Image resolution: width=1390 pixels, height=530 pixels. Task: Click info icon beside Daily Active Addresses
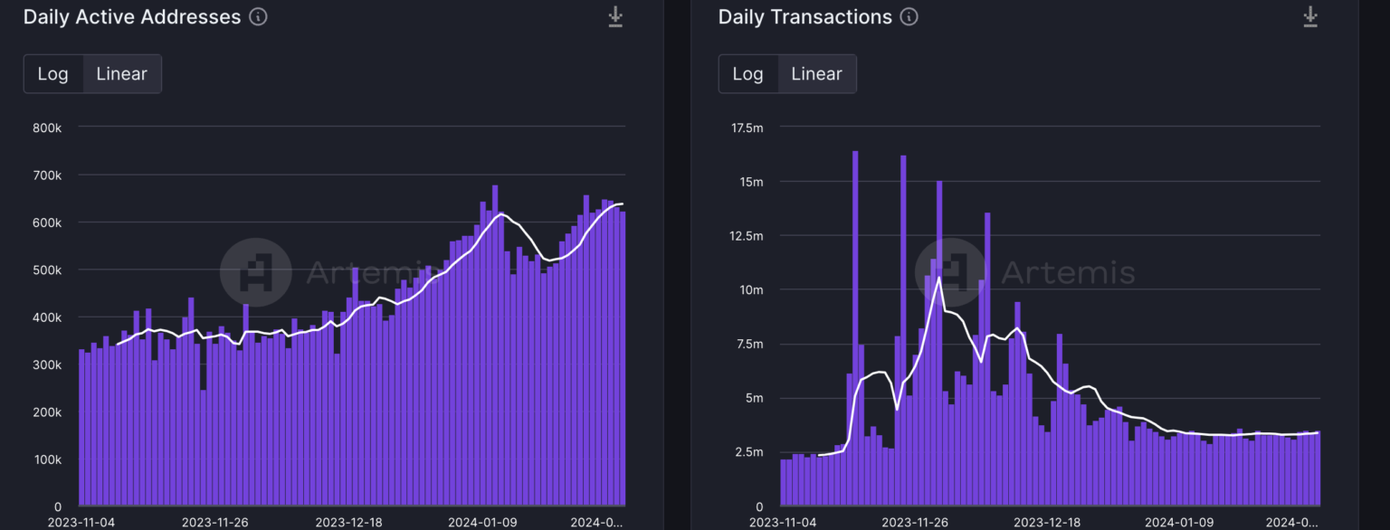(258, 17)
